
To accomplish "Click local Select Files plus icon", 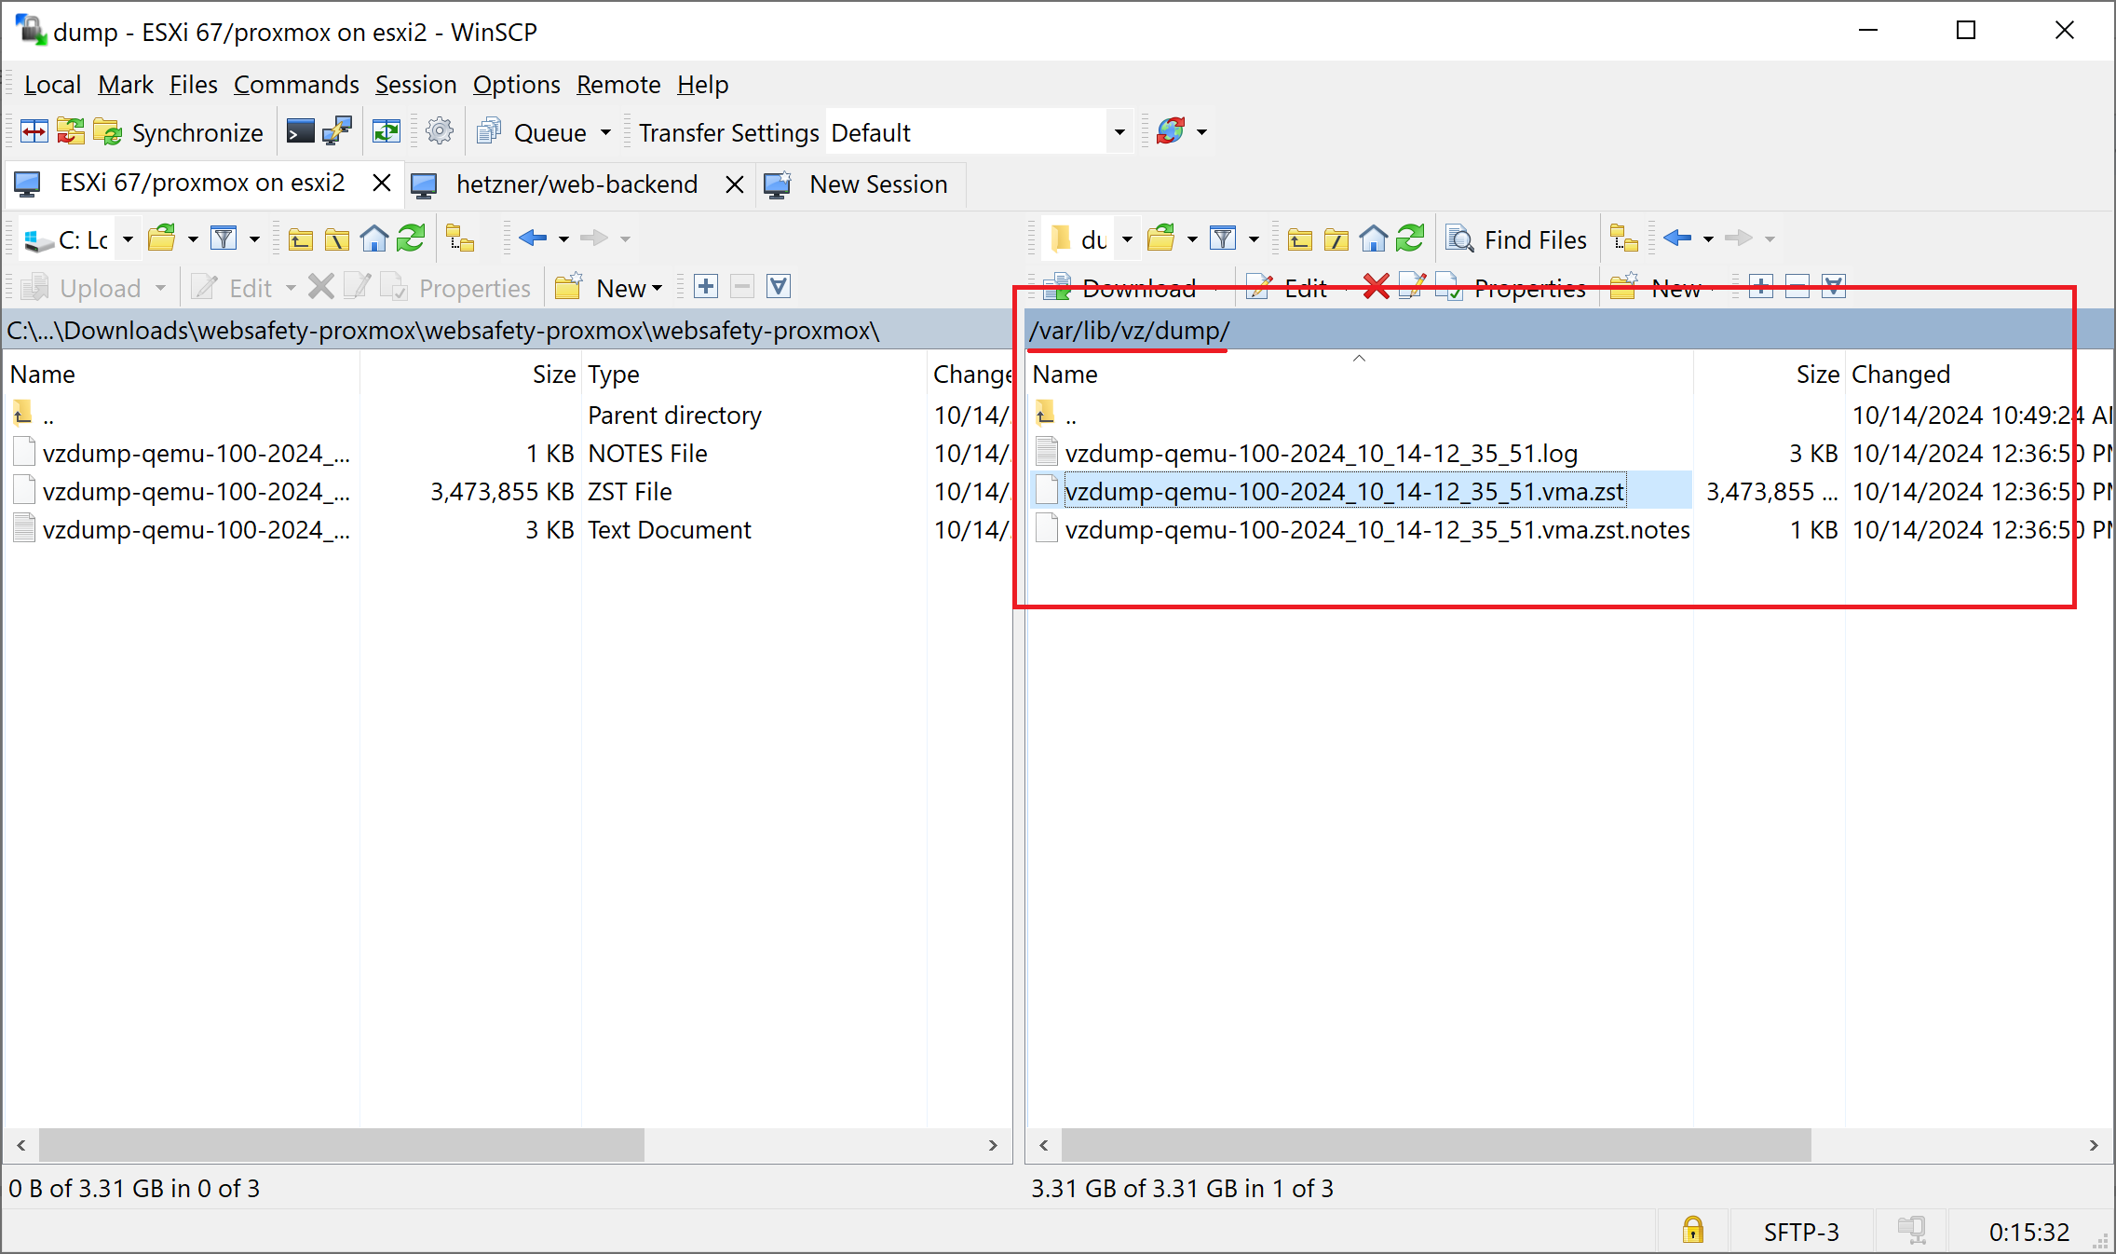I will (706, 287).
